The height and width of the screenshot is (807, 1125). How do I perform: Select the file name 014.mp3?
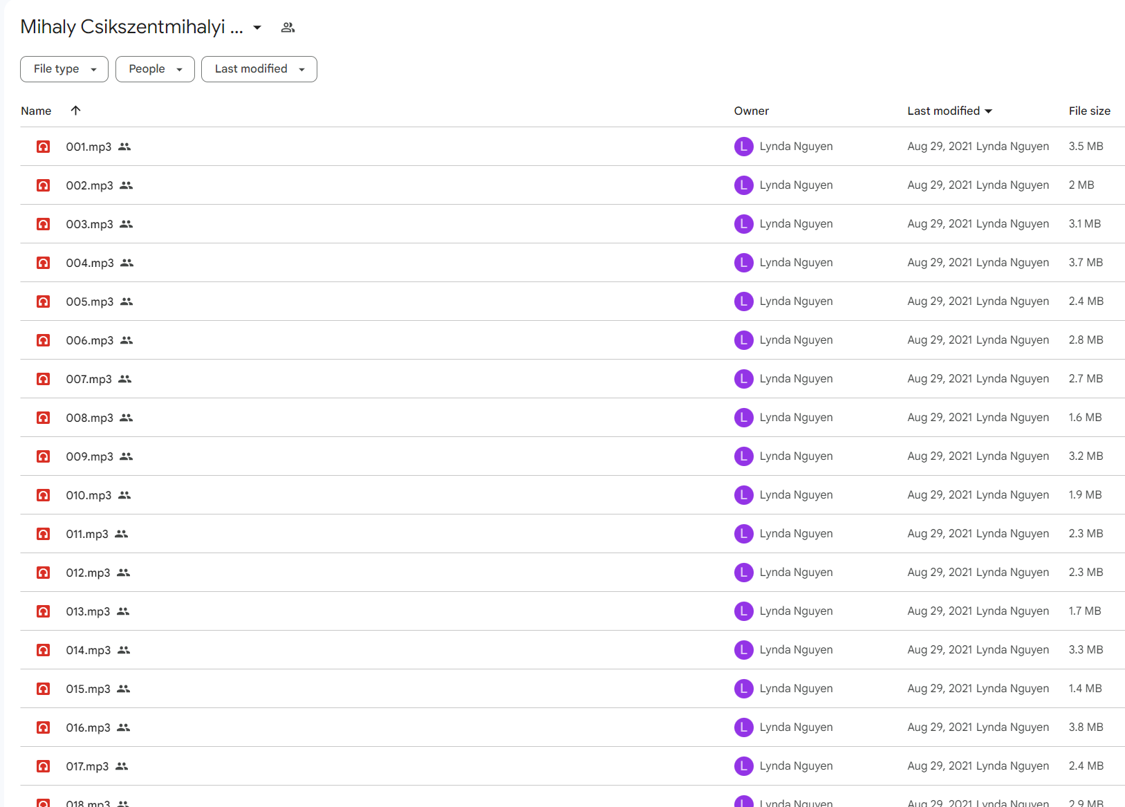coord(89,650)
